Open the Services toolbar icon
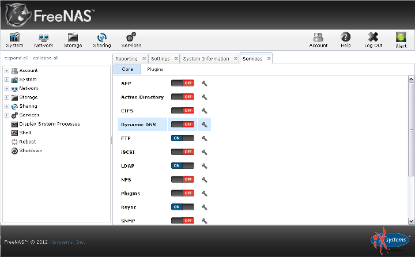 [131, 40]
